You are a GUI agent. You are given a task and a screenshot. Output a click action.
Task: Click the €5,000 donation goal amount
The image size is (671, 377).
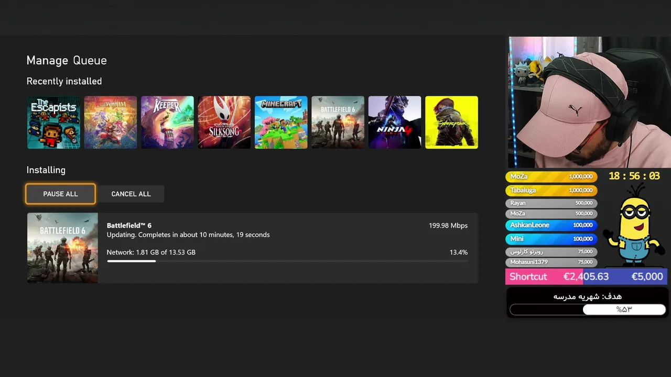[x=647, y=276]
